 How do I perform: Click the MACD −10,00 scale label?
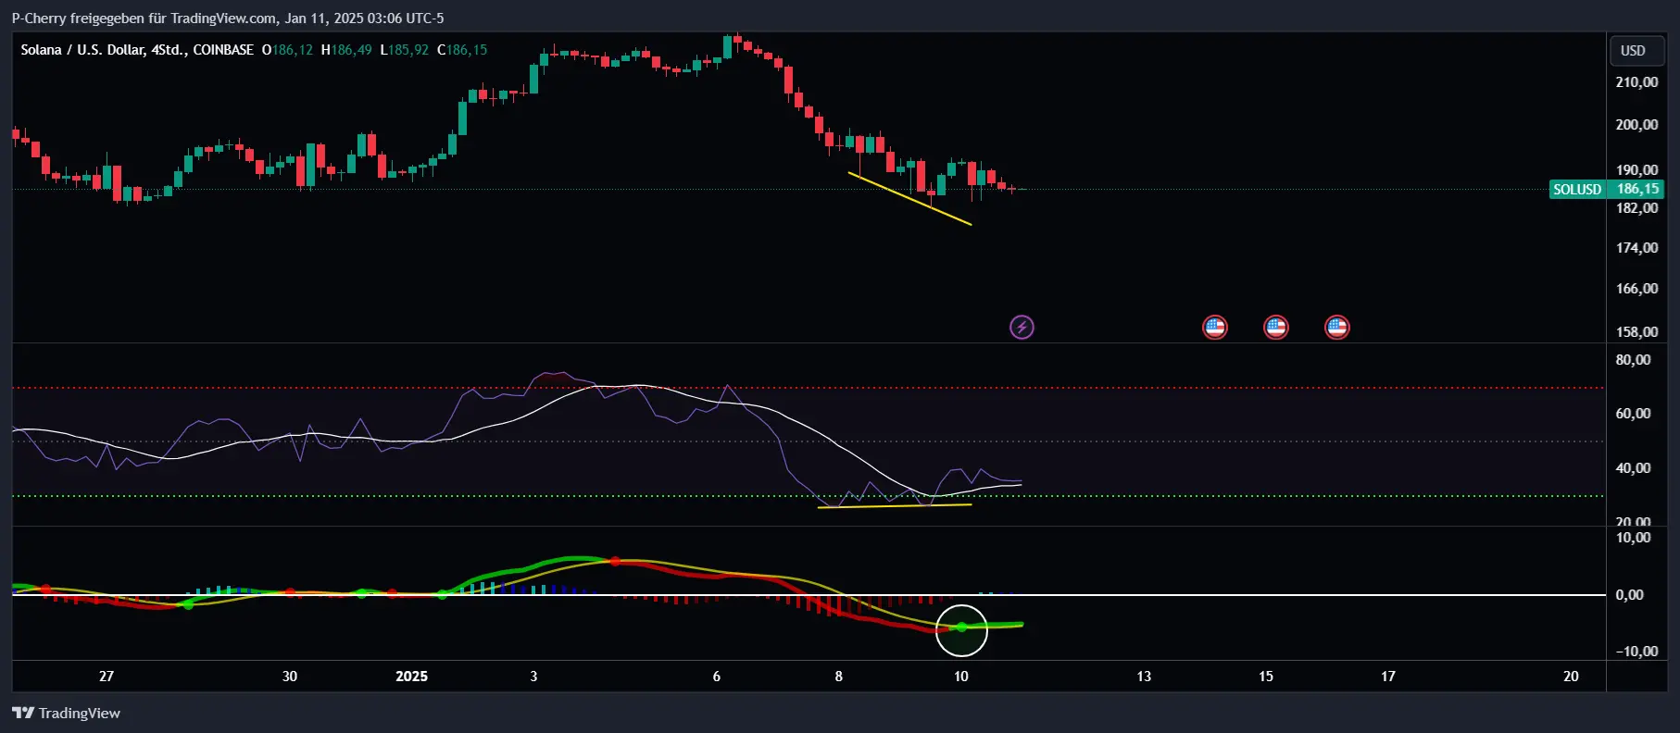pyautogui.click(x=1636, y=652)
